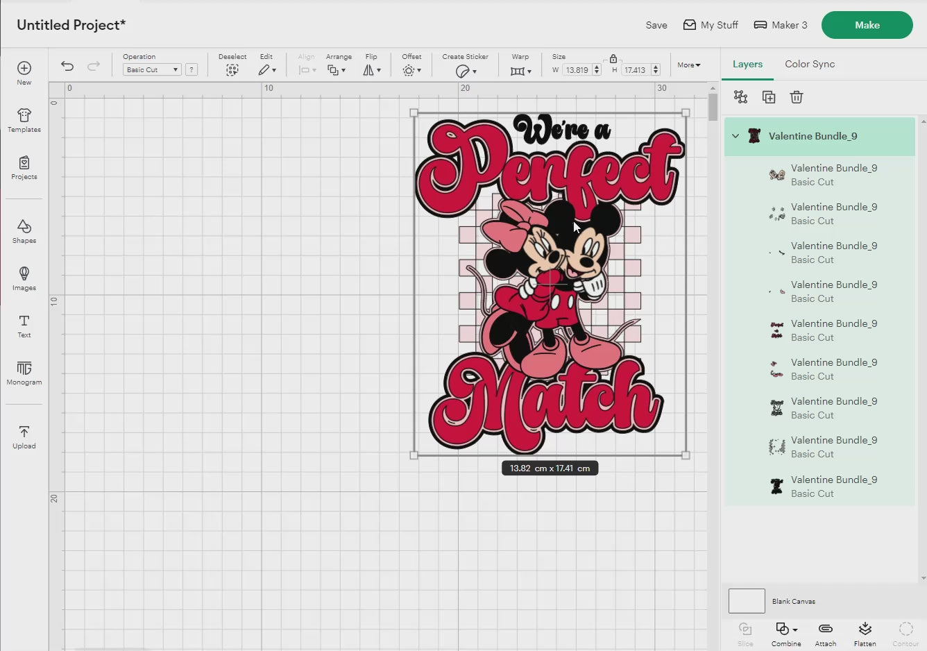Open the Operation Basic Cut dropdown
The image size is (927, 651).
pos(152,69)
